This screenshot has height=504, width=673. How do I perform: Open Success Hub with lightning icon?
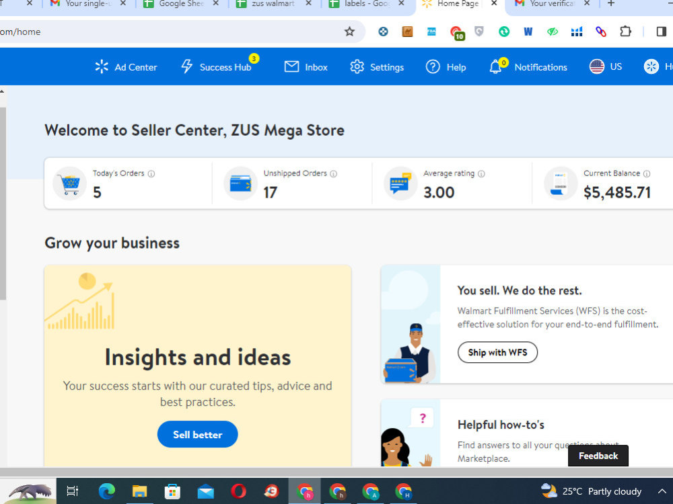pyautogui.click(x=216, y=67)
